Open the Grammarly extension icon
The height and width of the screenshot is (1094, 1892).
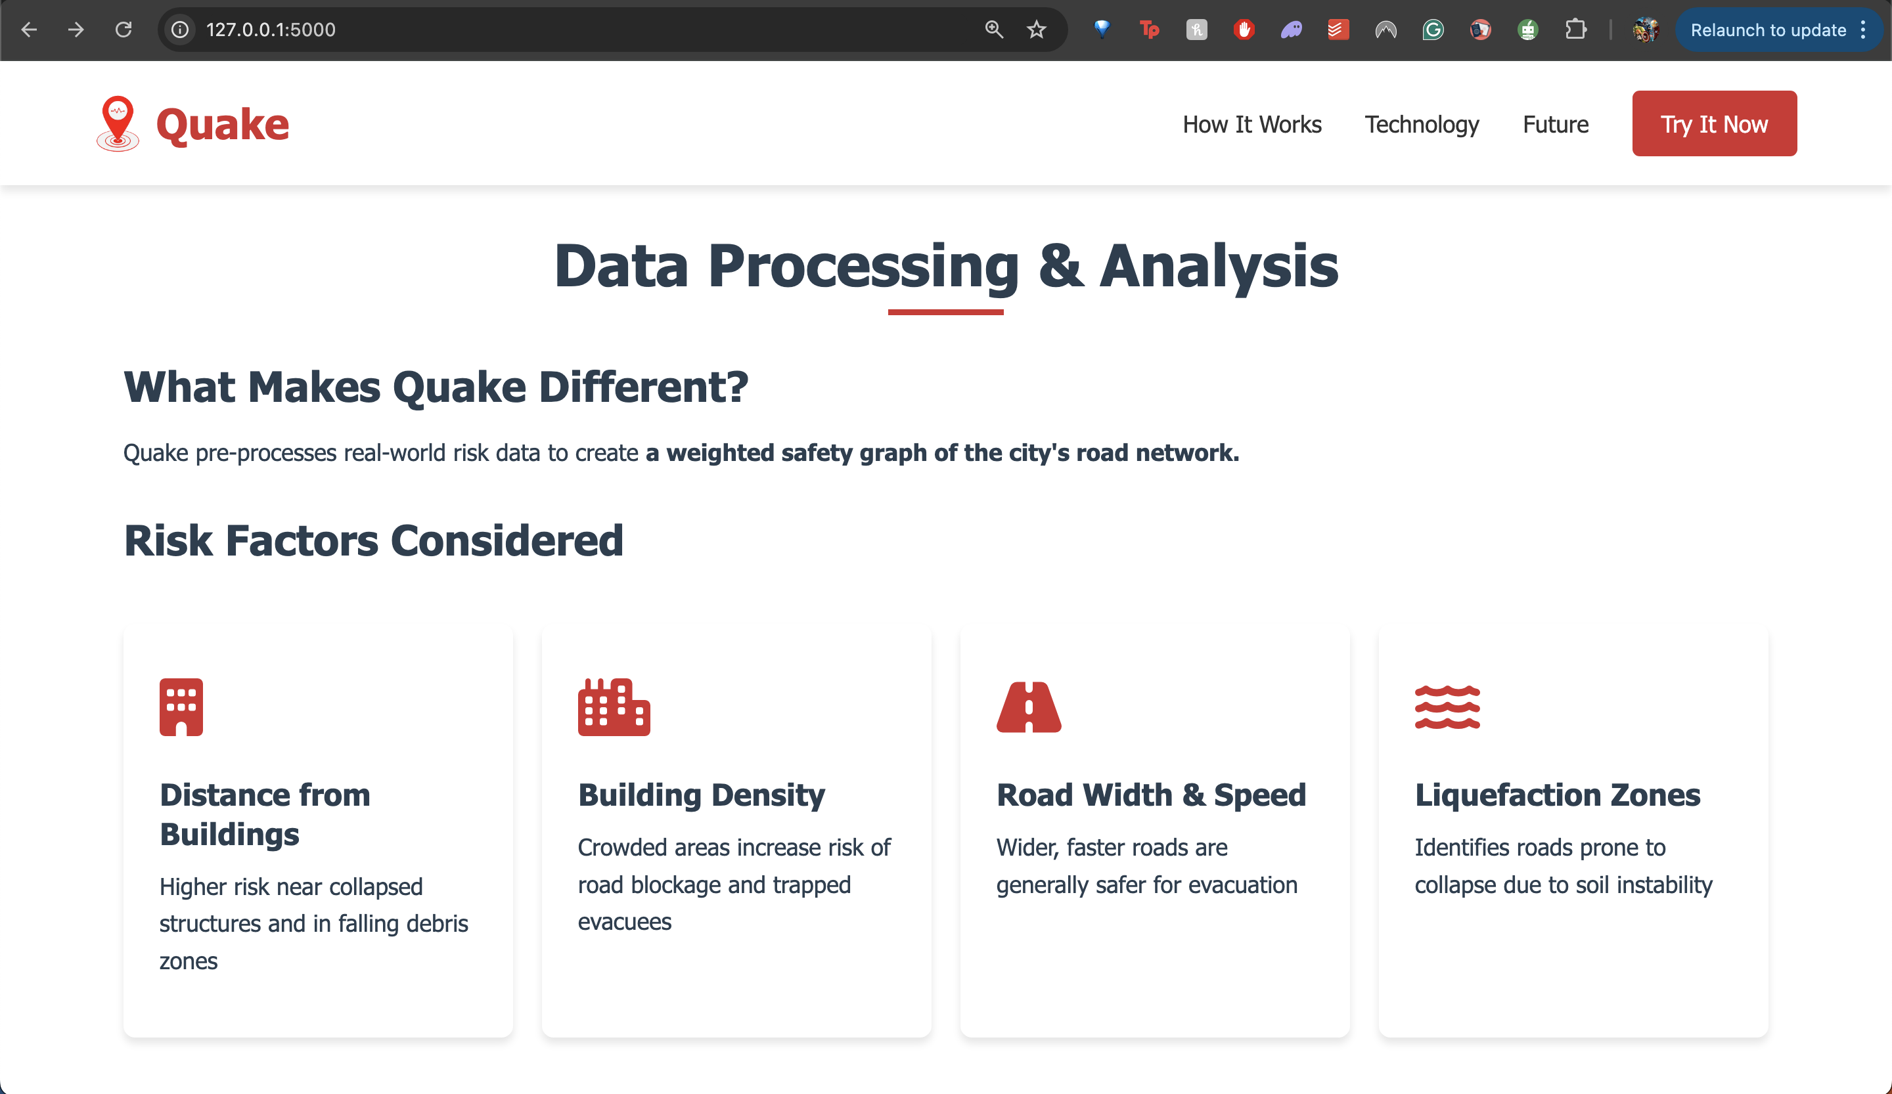[1433, 30]
